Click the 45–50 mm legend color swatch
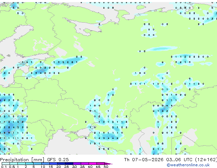217x168 pixels. (101, 164)
